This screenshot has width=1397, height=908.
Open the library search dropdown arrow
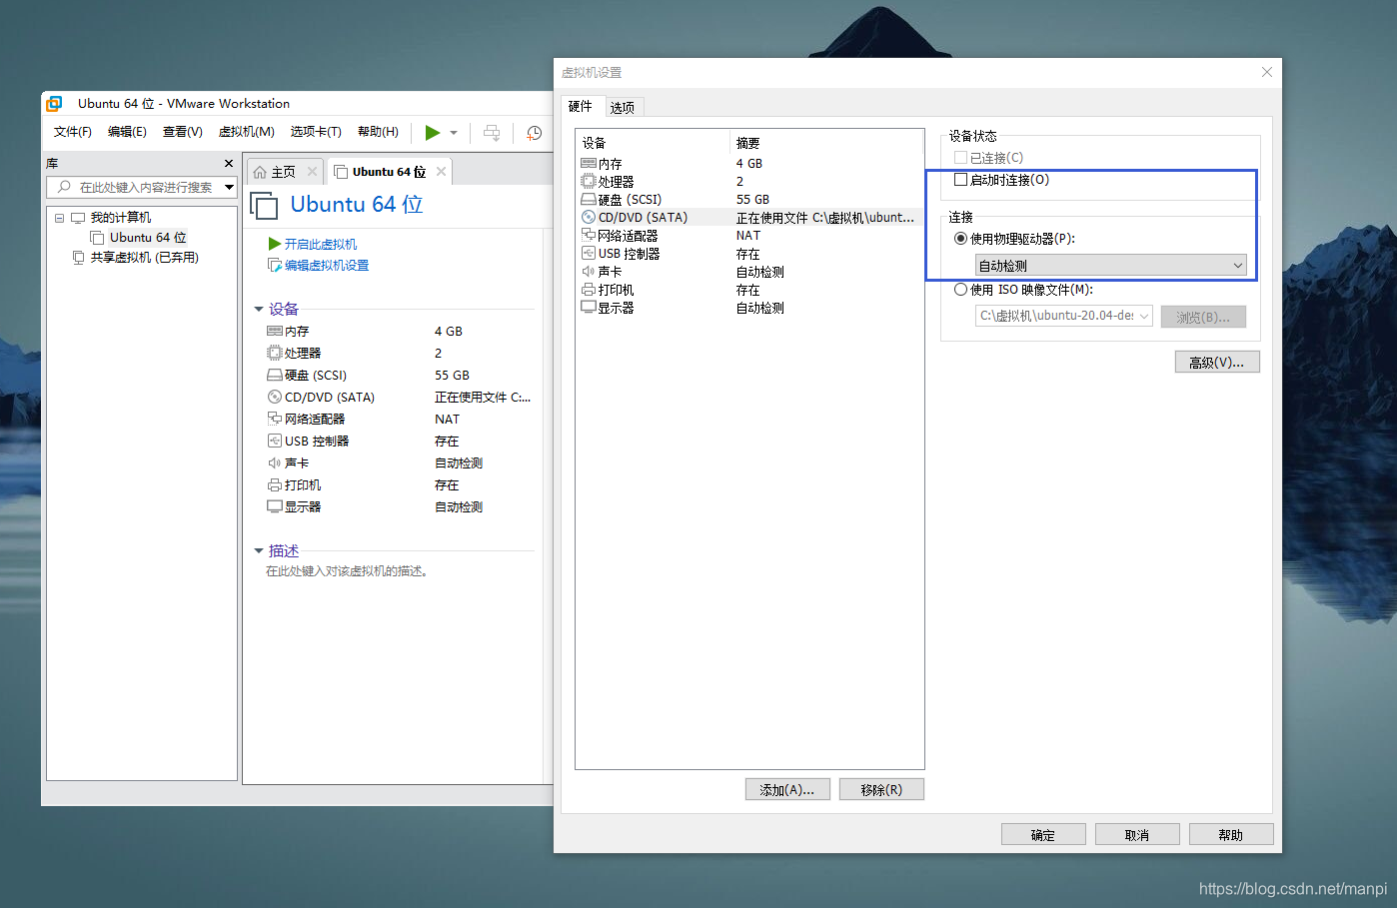coord(229,187)
